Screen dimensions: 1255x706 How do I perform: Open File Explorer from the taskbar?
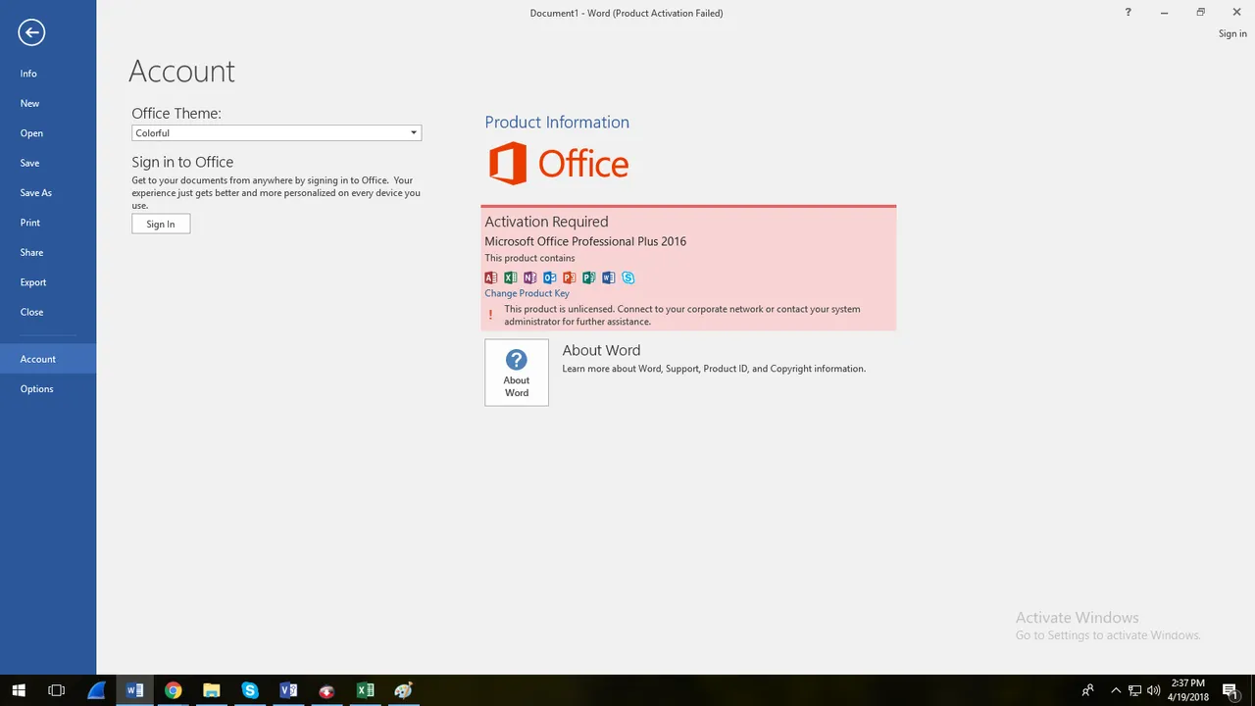tap(212, 690)
